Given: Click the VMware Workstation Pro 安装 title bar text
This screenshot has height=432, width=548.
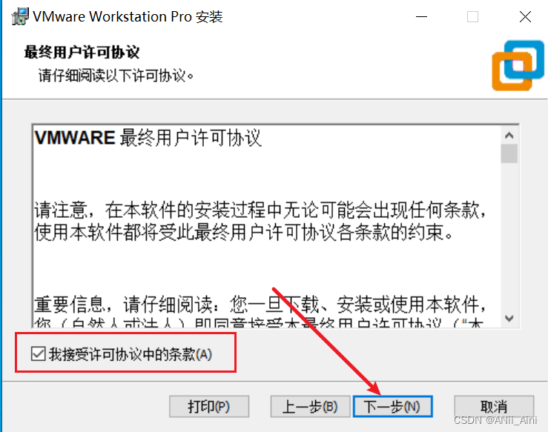Looking at the screenshot, I should click(128, 17).
